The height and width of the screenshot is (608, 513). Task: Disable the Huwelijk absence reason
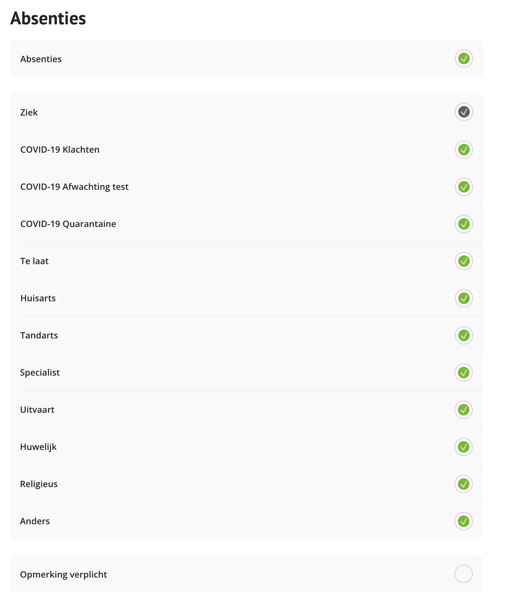click(463, 447)
